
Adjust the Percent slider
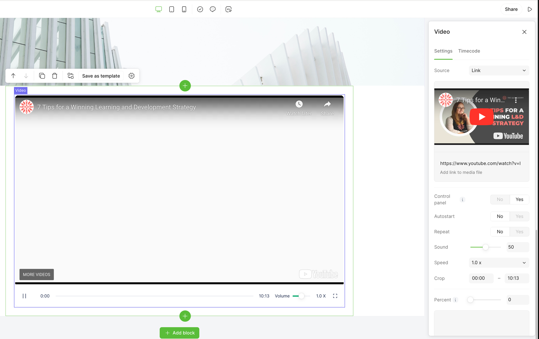[x=470, y=300]
